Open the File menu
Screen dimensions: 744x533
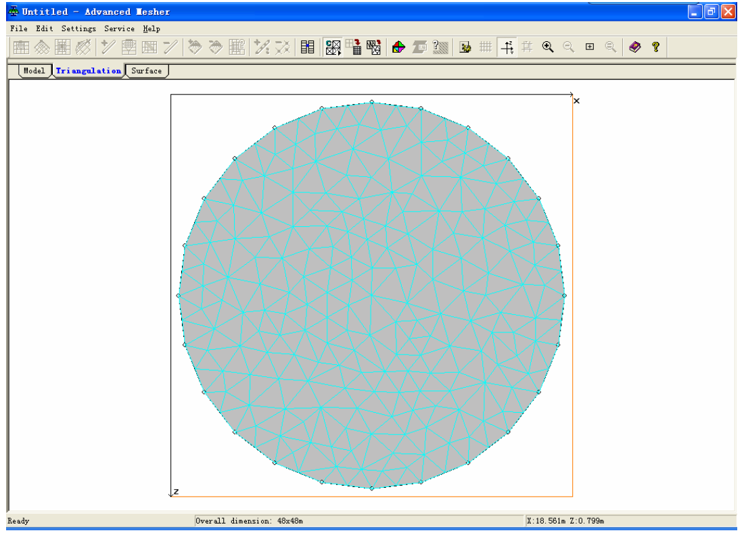[x=19, y=28]
